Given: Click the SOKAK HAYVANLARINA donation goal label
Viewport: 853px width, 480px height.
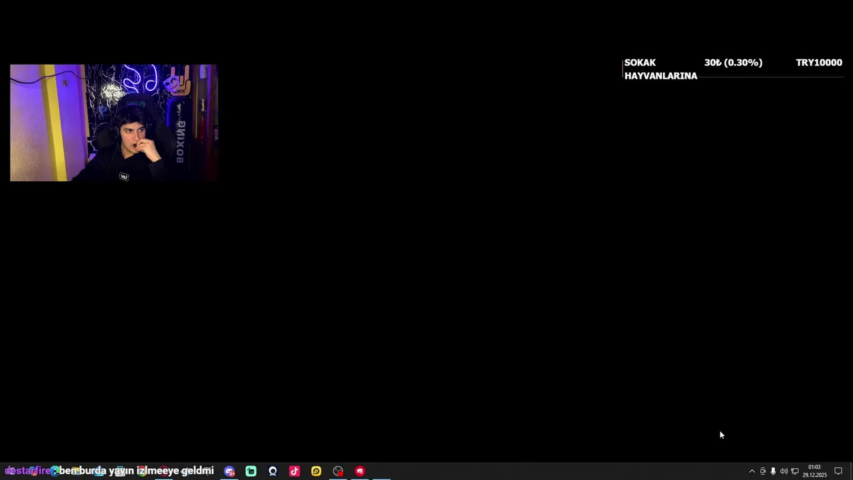Looking at the screenshot, I should tap(660, 69).
